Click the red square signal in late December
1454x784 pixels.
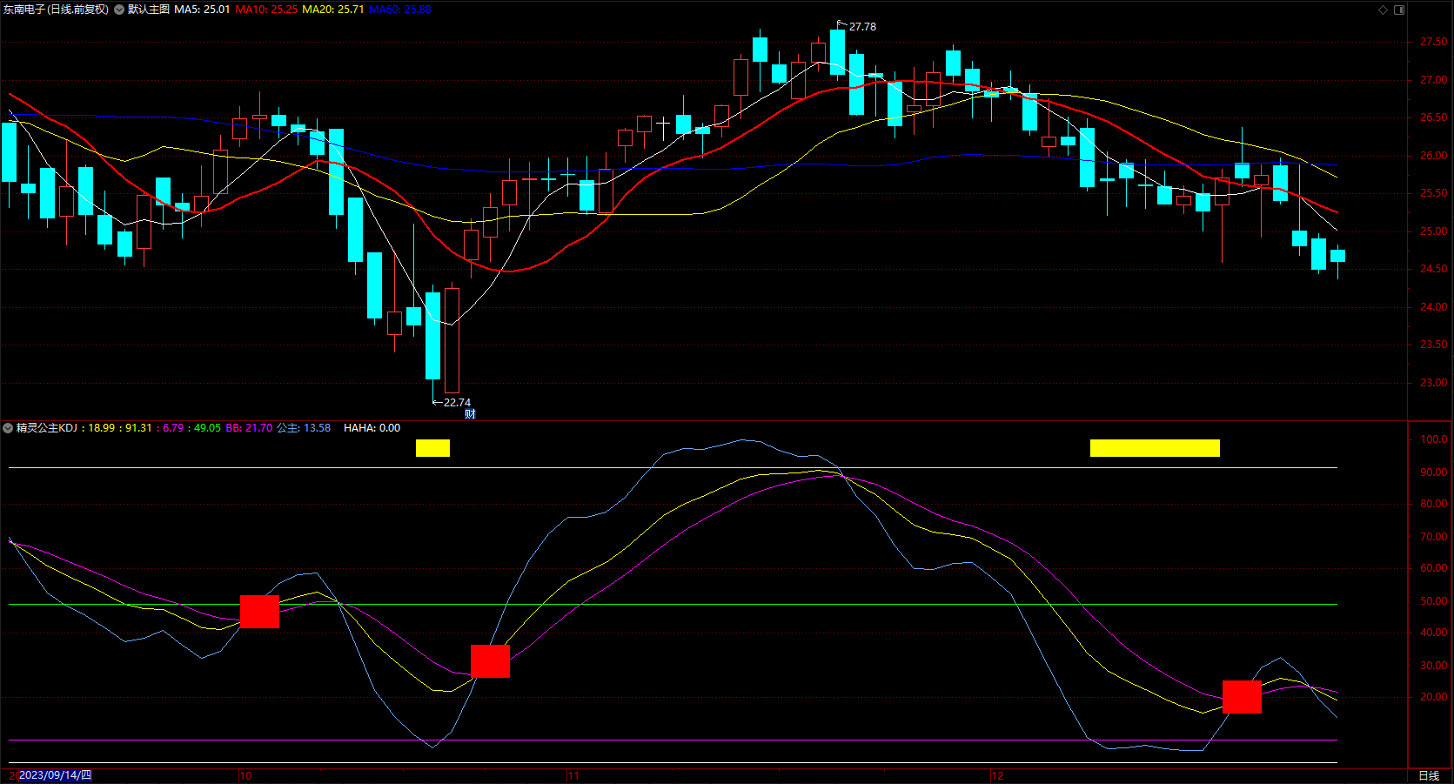(1242, 697)
